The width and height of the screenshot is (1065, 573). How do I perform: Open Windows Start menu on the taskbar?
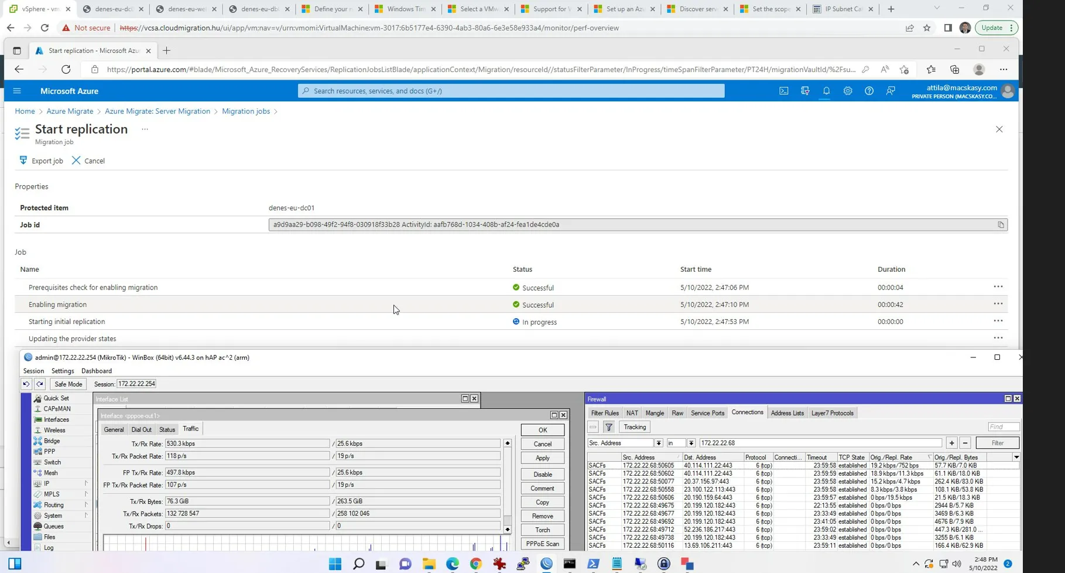[x=335, y=564]
